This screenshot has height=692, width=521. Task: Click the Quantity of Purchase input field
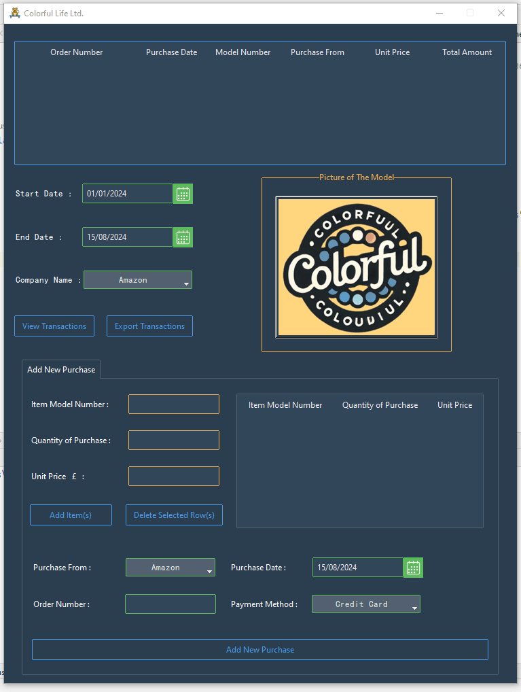pos(174,440)
